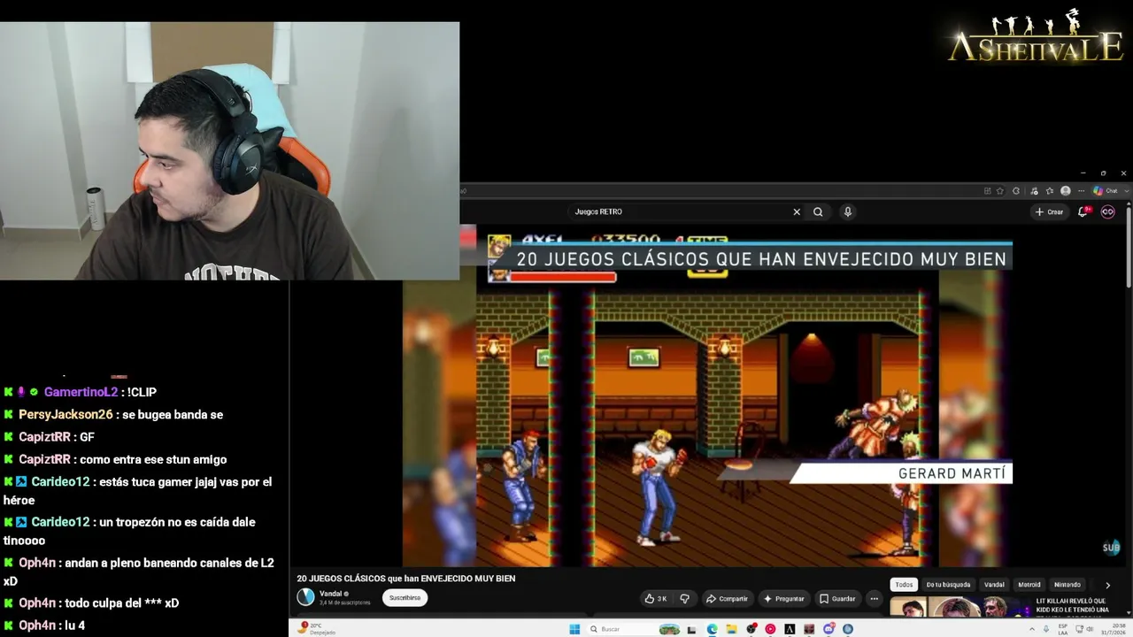Open Copilot Chat in the browser toolbar
This screenshot has width=1133, height=637.
click(x=1105, y=191)
